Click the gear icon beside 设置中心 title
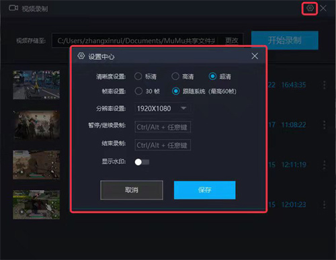Viewport: 336px width, 260px height. tap(81, 56)
